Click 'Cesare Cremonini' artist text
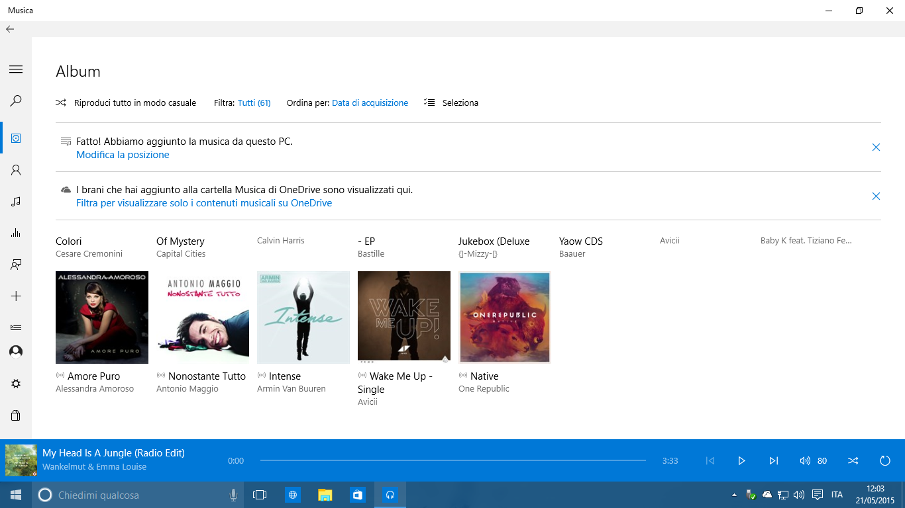The image size is (905, 508). (x=89, y=254)
